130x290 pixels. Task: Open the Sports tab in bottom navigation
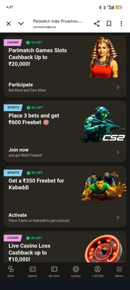pyautogui.click(x=32, y=272)
